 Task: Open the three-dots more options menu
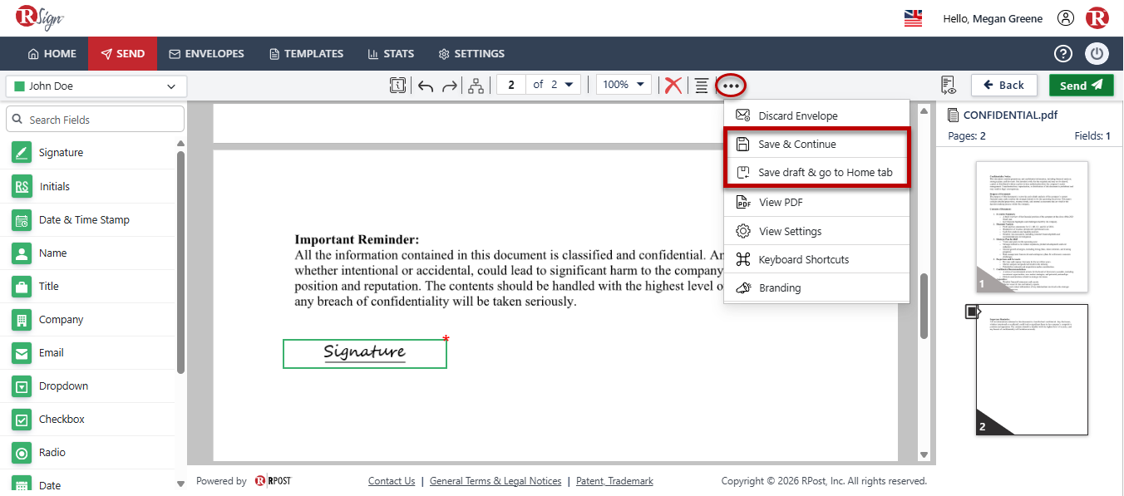point(731,85)
